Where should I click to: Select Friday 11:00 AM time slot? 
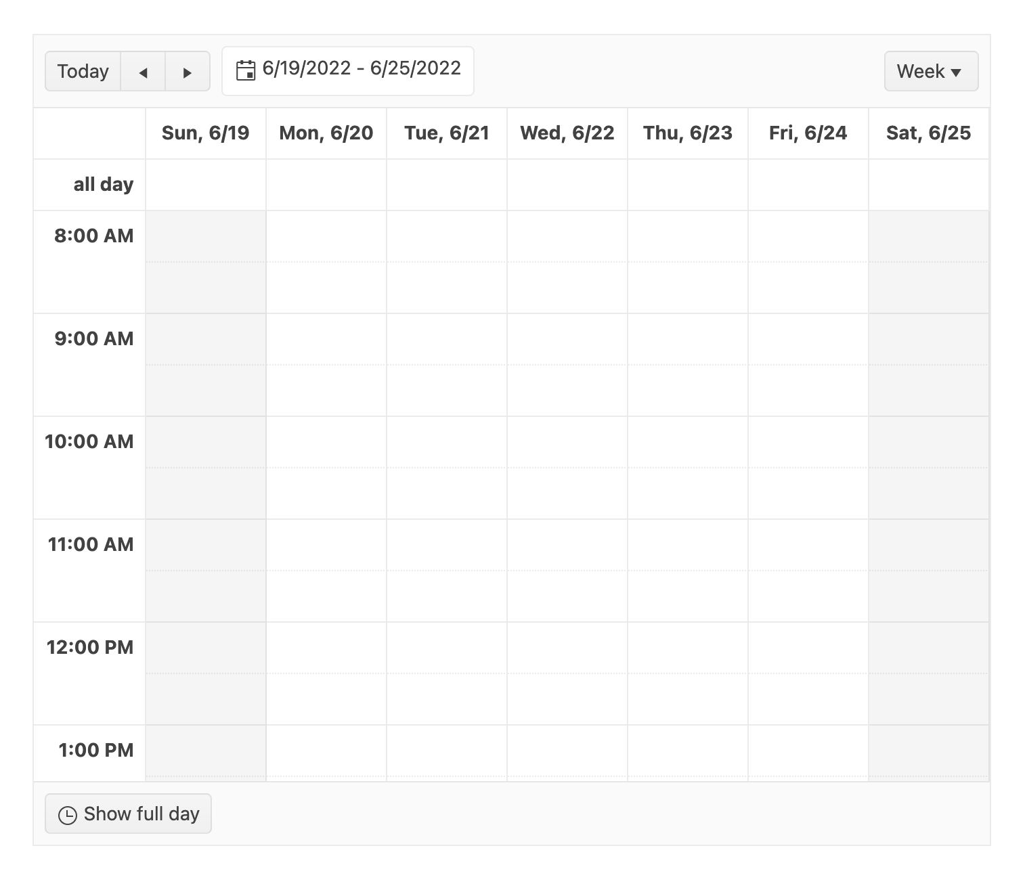808,545
